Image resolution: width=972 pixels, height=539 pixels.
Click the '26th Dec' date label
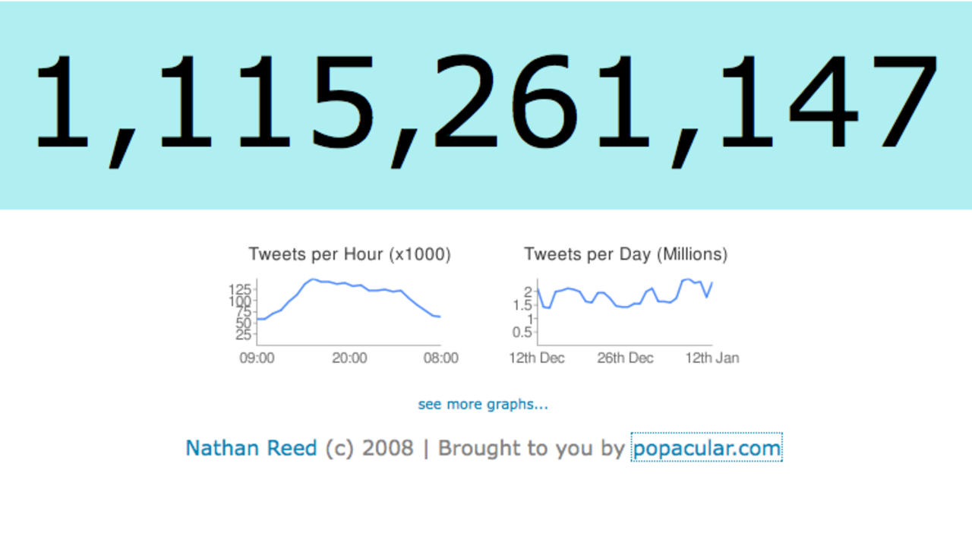(625, 358)
